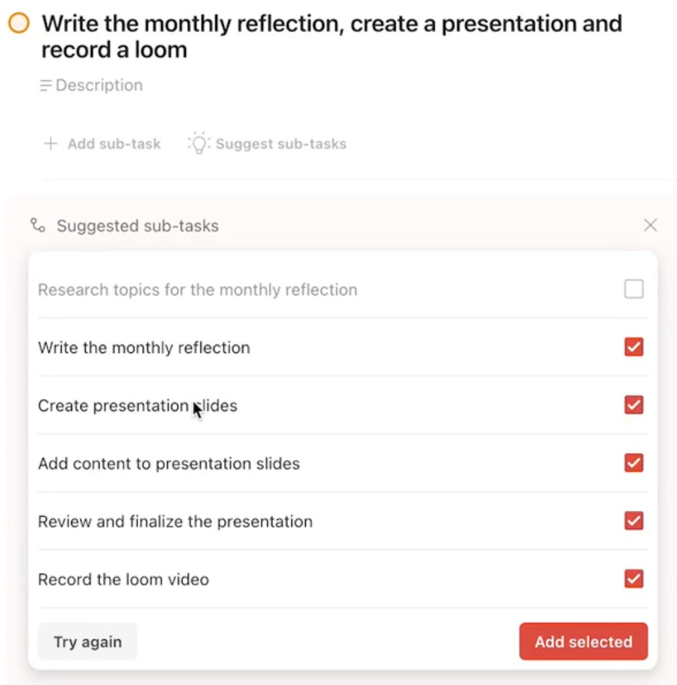Uncheck Write the monthly reflection
Image resolution: width=677 pixels, height=685 pixels.
point(633,347)
